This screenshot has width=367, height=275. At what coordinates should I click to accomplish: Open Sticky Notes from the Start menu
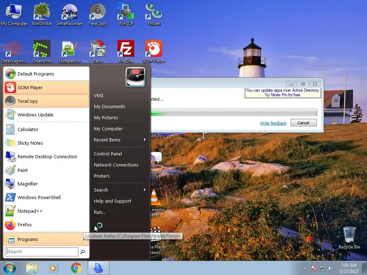(46, 143)
